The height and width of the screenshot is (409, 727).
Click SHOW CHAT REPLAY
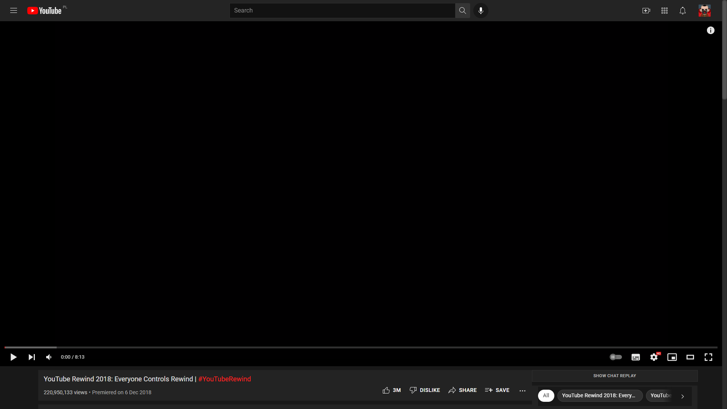(615, 376)
